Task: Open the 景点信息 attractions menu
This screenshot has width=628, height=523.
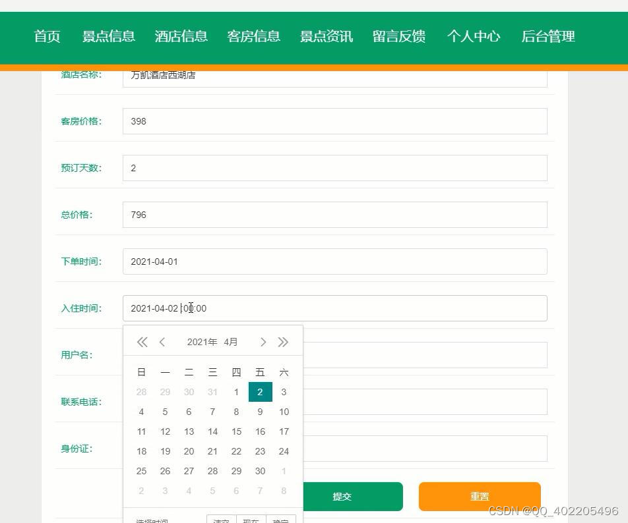Action: 108,38
